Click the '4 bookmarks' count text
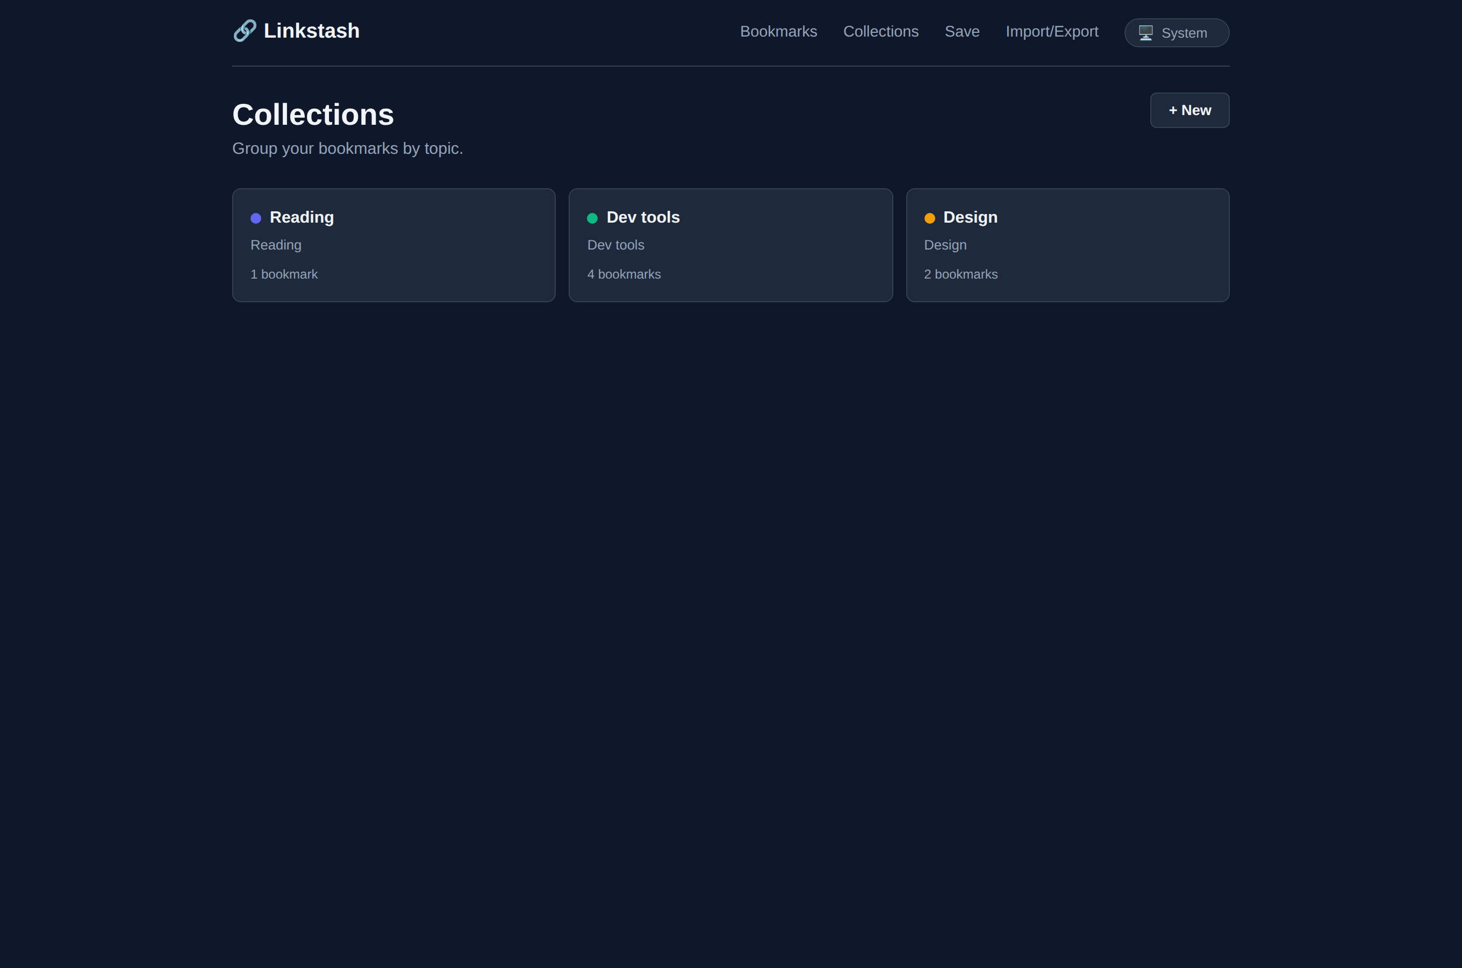The width and height of the screenshot is (1462, 968). [623, 274]
